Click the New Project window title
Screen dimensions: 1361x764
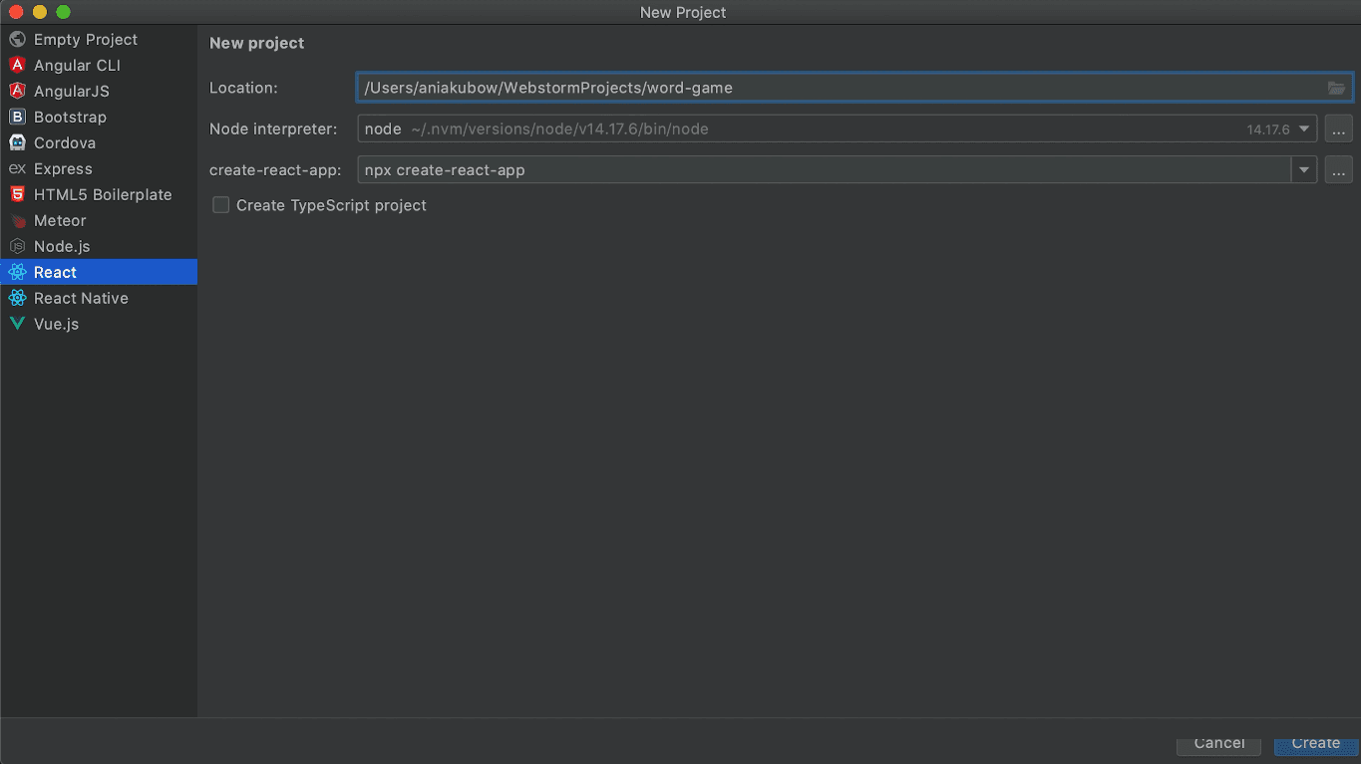[683, 12]
